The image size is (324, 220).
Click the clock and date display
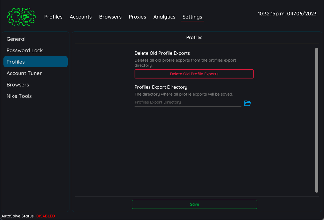tap(287, 13)
